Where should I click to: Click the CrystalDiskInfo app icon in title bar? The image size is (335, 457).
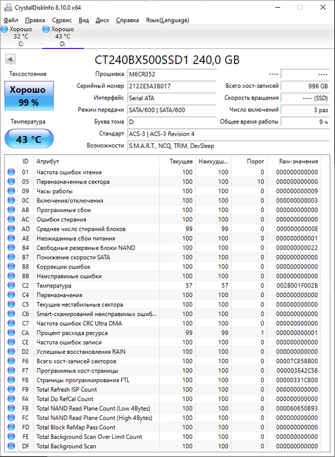pyautogui.click(x=8, y=8)
